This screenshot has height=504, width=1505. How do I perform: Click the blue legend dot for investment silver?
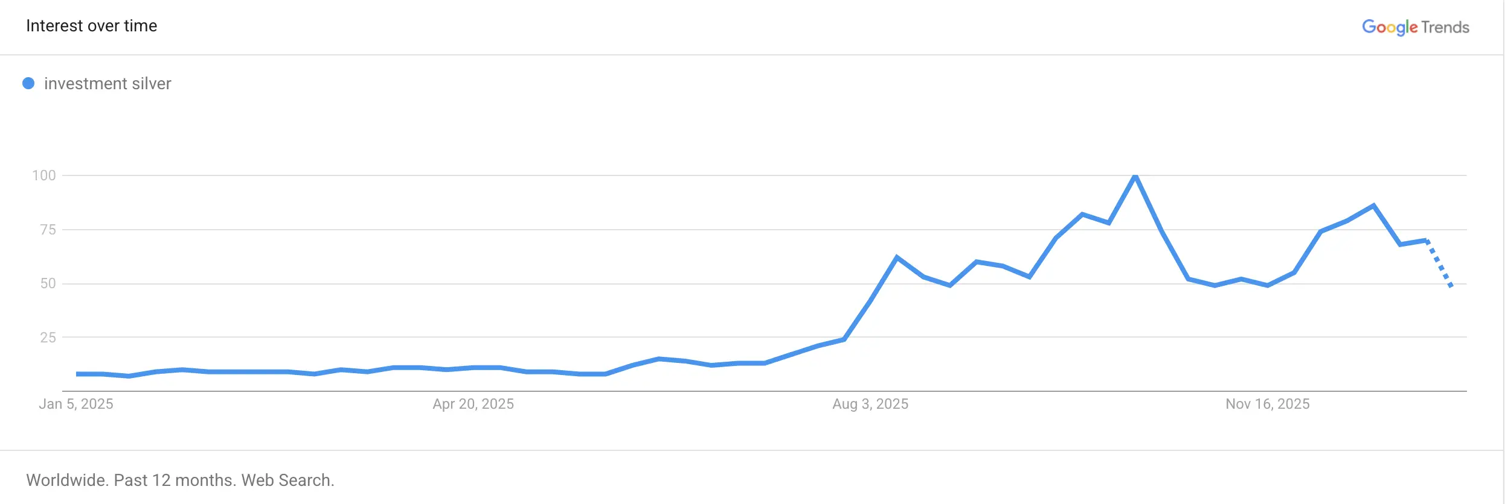point(28,83)
